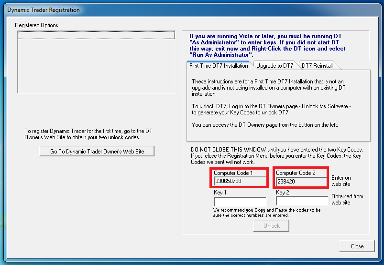Click the 'Enter on web site' label
The image size is (384, 265).
tap(340, 181)
